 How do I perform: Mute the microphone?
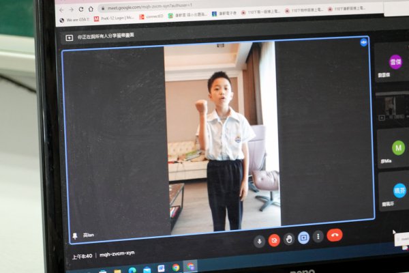(259, 241)
